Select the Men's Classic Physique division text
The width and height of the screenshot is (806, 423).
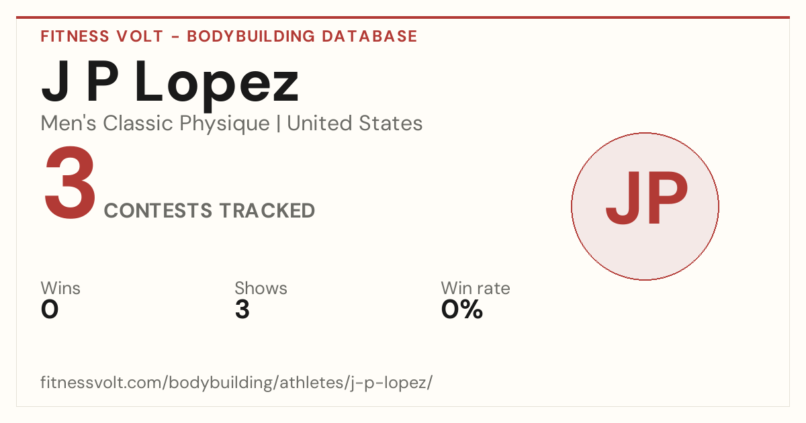(x=156, y=124)
